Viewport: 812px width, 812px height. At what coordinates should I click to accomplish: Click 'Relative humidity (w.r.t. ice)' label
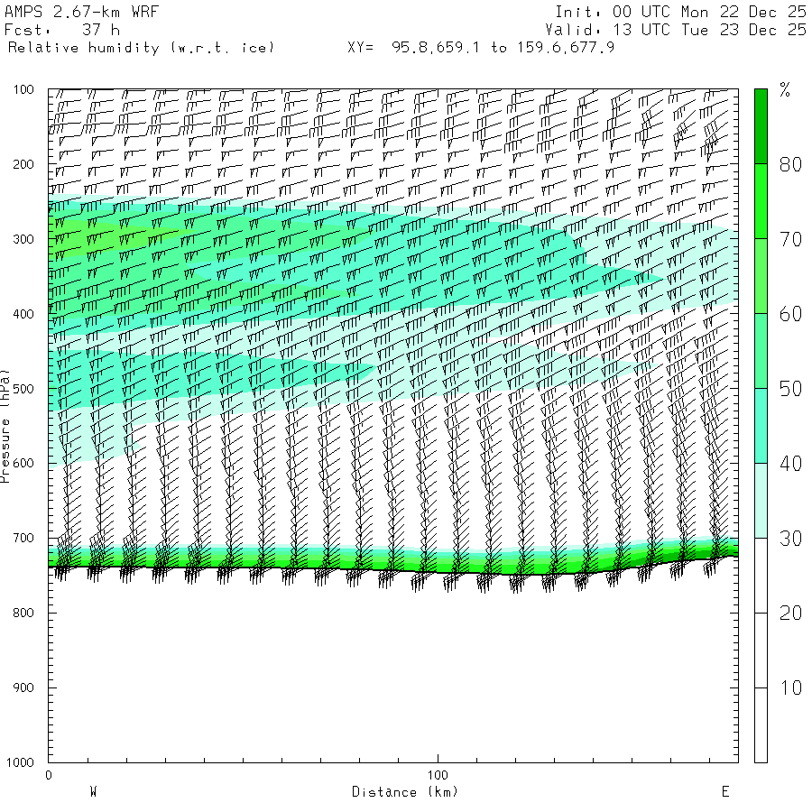pyautogui.click(x=141, y=48)
